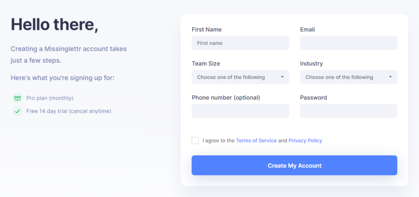The image size is (419, 197).
Task: Click the green checkmark trial icon
Action: click(17, 111)
